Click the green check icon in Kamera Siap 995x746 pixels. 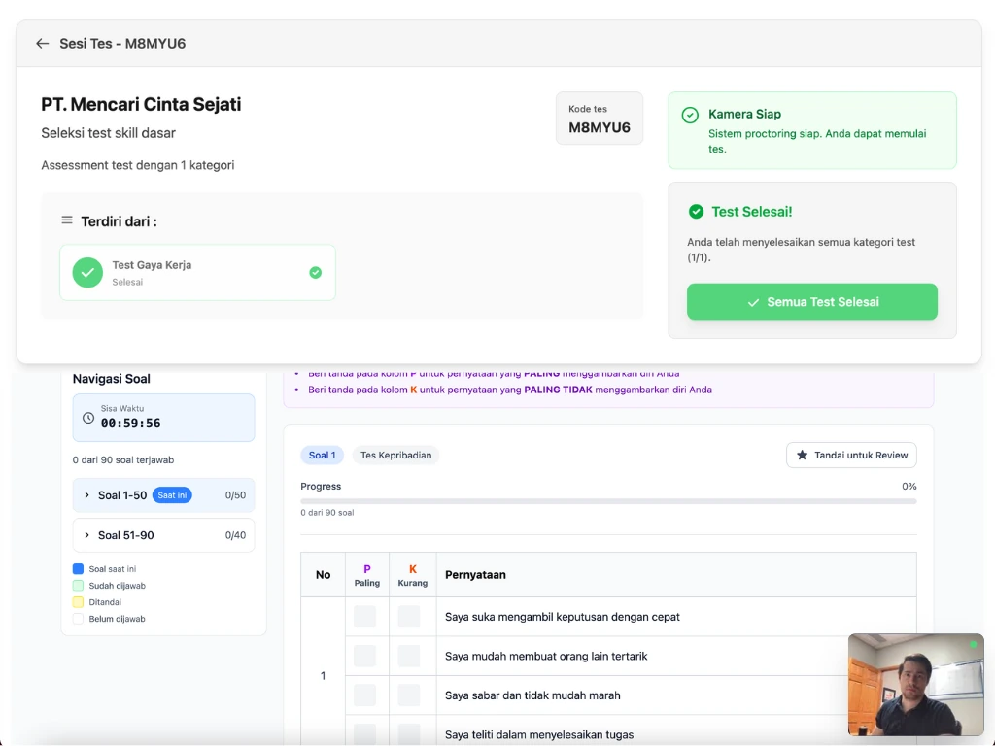(690, 115)
